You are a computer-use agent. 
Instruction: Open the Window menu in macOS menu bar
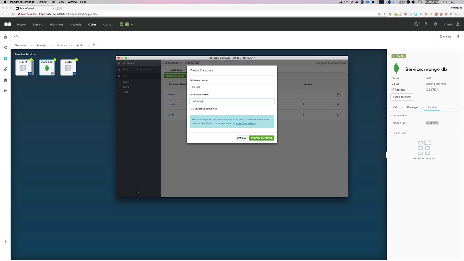coord(72,2)
